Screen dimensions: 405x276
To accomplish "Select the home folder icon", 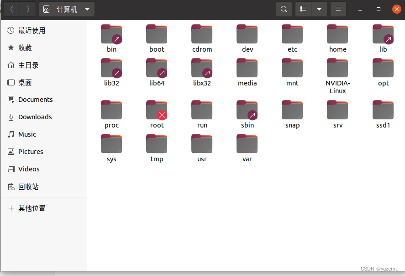I will [337, 34].
